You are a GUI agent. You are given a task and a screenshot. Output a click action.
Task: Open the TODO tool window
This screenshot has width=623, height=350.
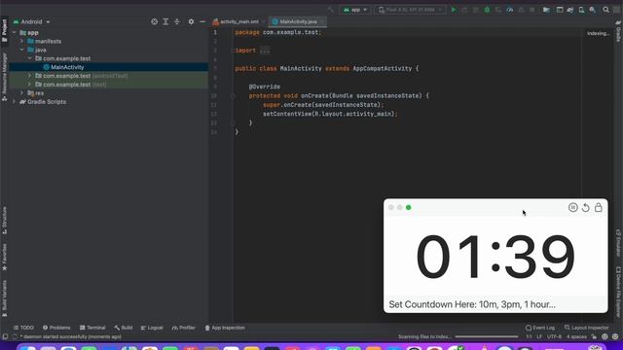point(23,328)
